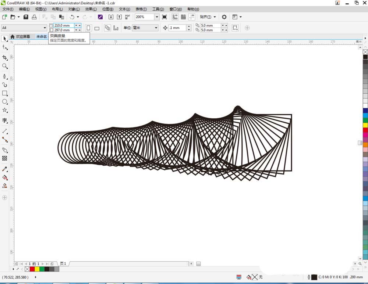Select the Shape edit tool
Image resolution: width=368 pixels, height=284 pixels.
(5, 47)
